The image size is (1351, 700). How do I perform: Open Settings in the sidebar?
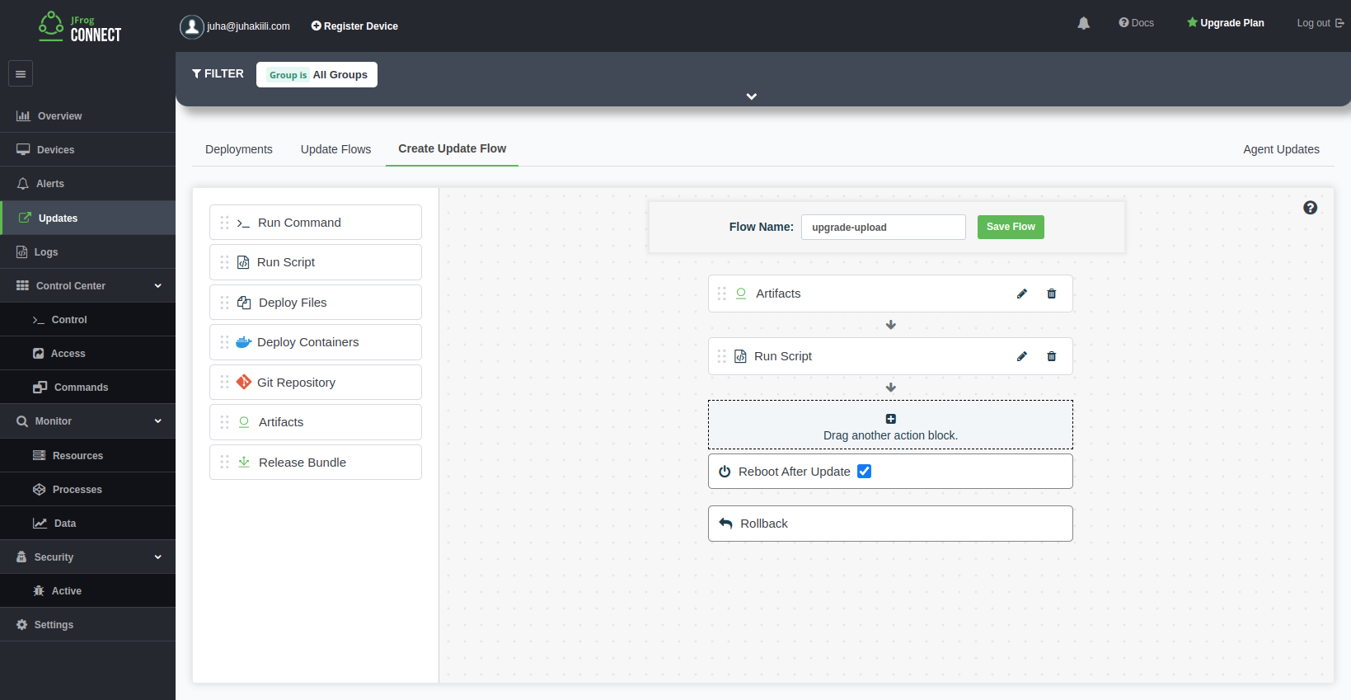pos(87,625)
